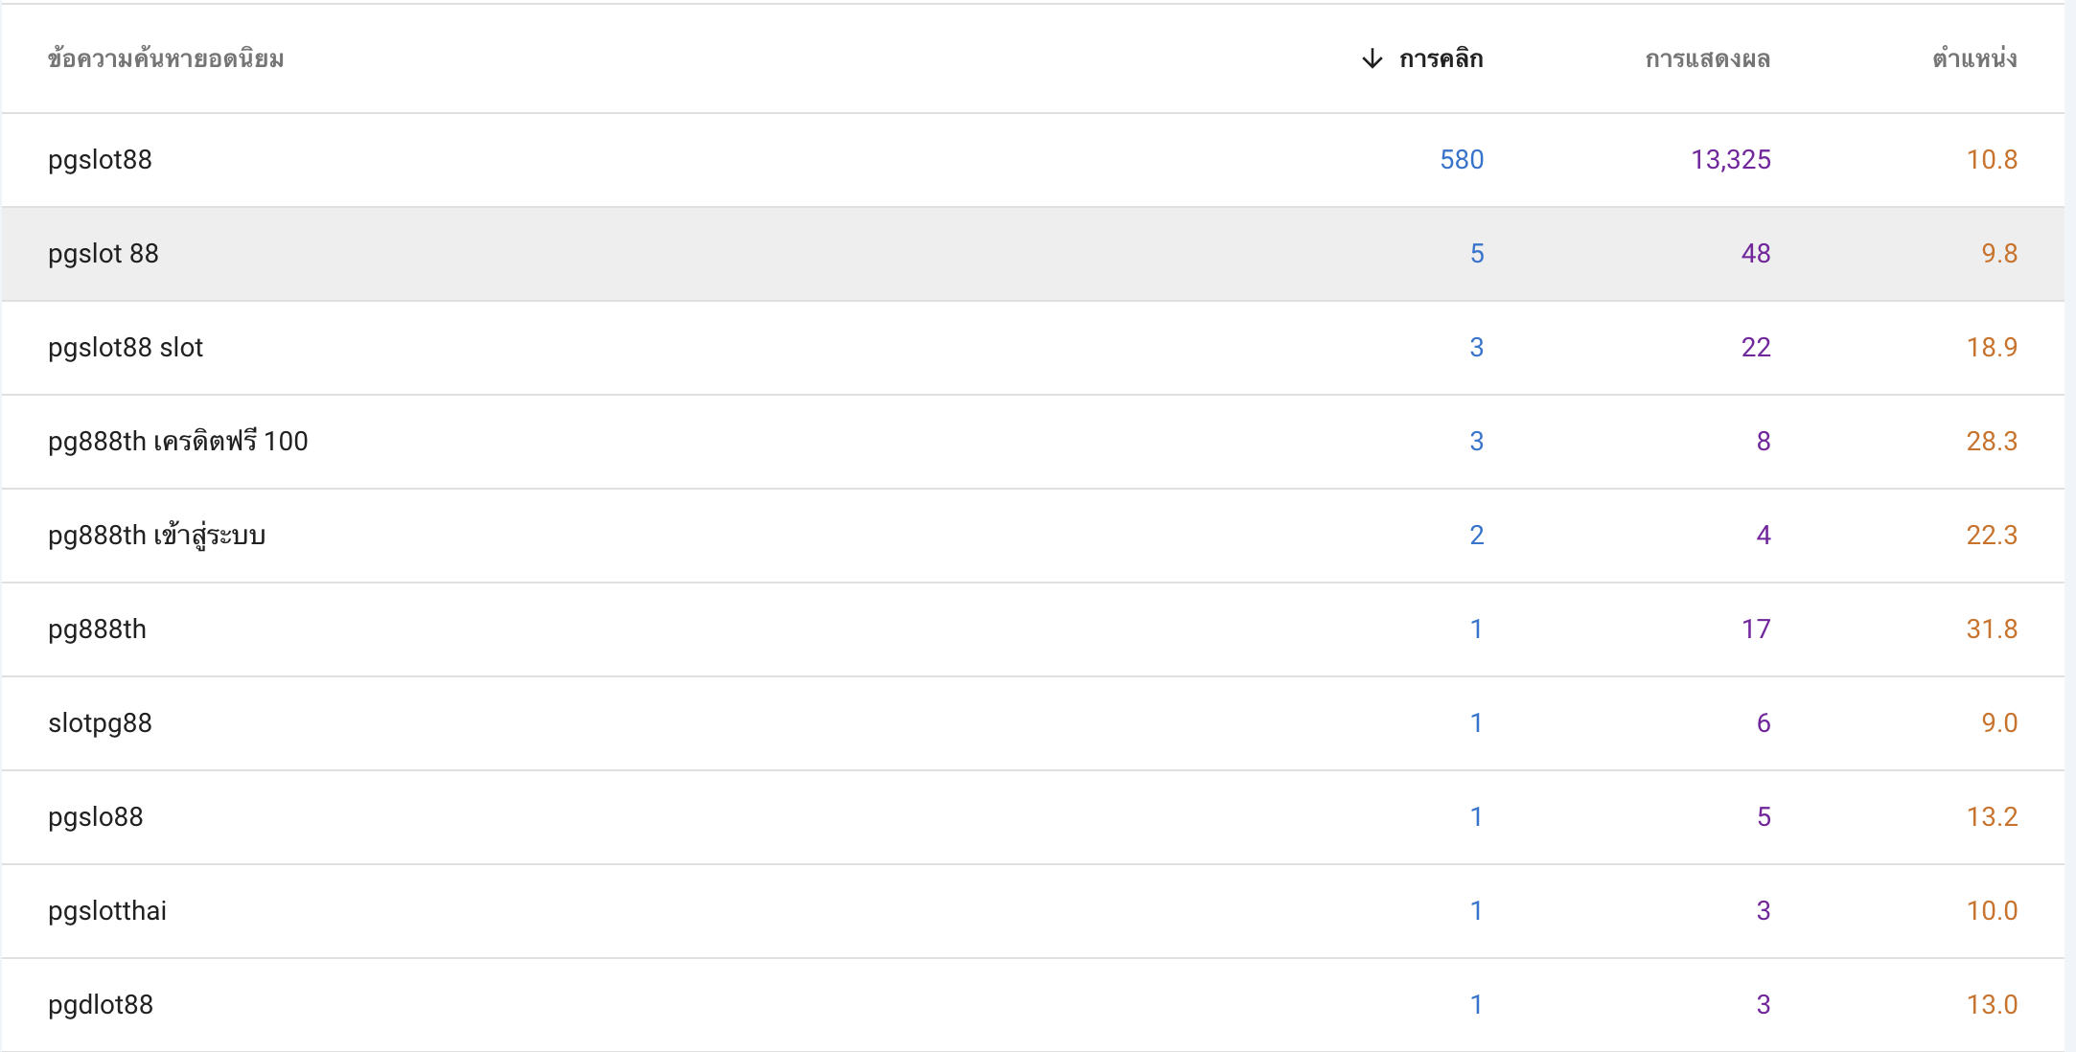Image resolution: width=2076 pixels, height=1052 pixels.
Task: Click impressions value 22
Action: (x=1756, y=348)
